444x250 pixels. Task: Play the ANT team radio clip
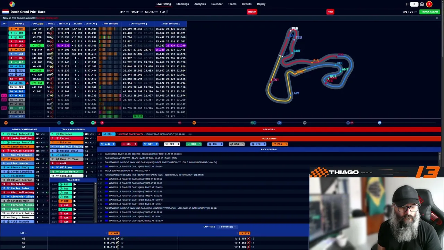coord(75,209)
